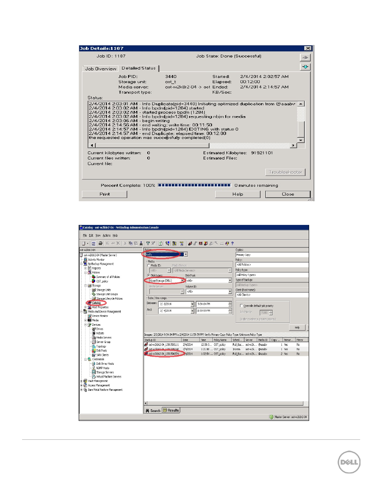Go to previous job with up arrow

click(305, 57)
